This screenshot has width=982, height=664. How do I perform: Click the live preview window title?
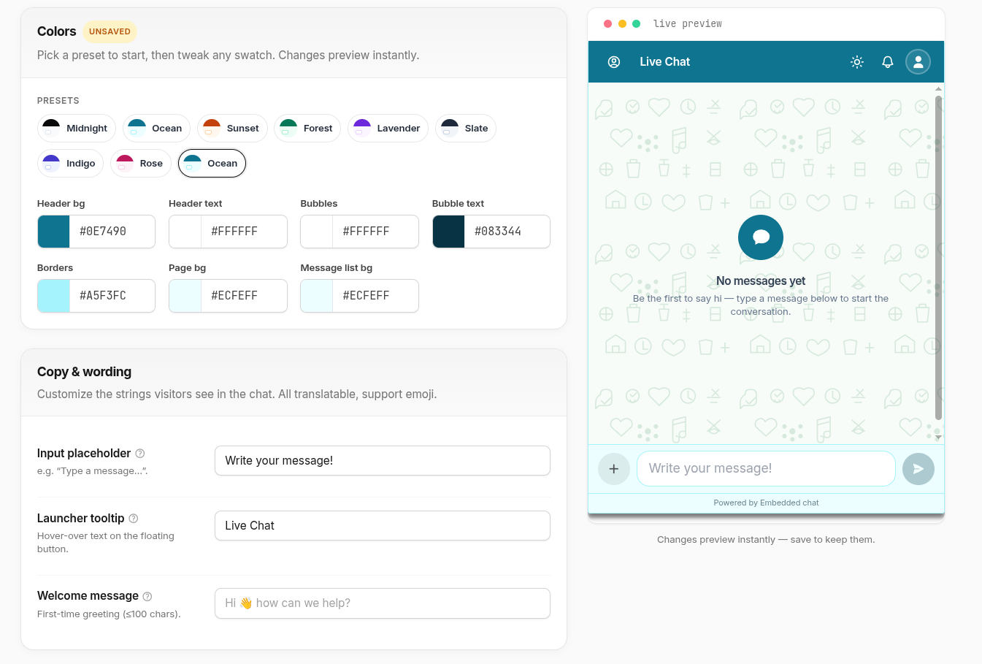(688, 24)
